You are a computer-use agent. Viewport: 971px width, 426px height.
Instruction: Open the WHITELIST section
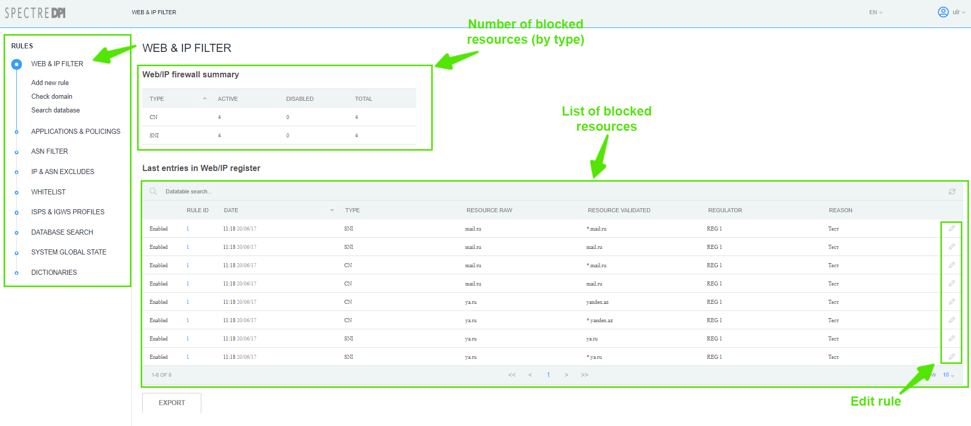coord(48,192)
